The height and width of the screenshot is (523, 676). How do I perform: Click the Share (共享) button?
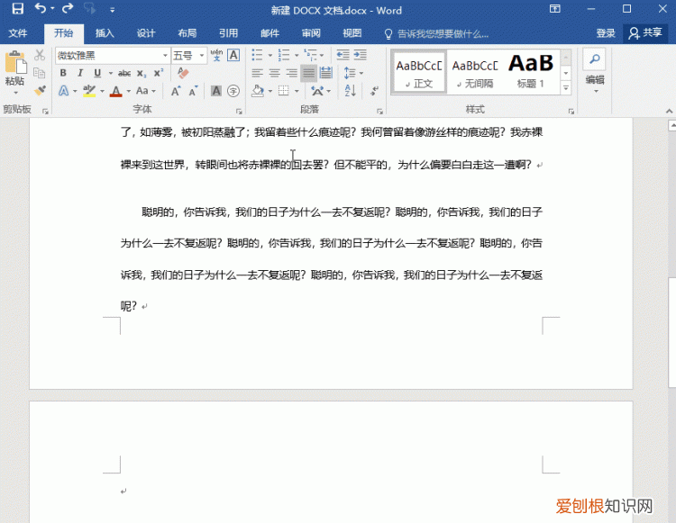pos(645,33)
